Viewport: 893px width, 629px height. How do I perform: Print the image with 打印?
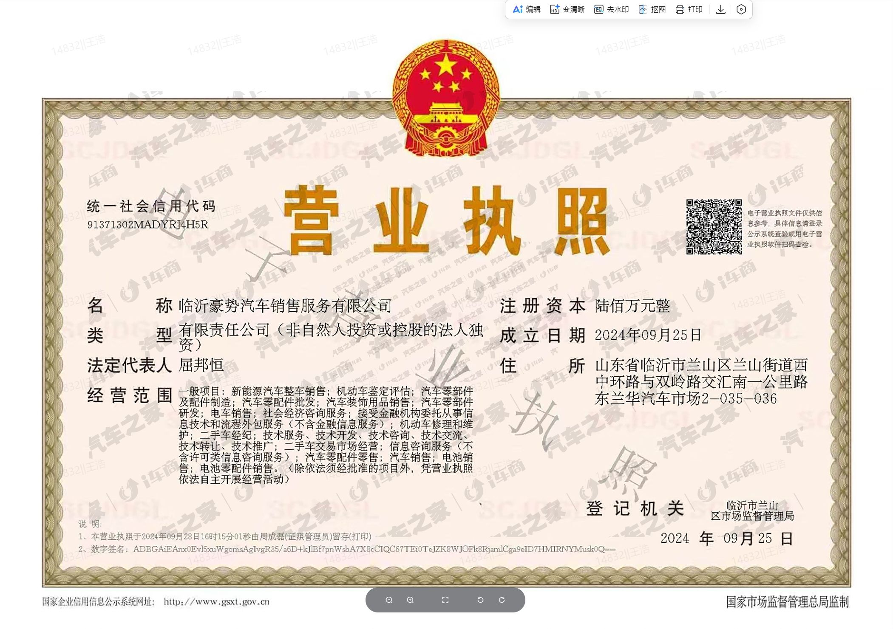[689, 9]
